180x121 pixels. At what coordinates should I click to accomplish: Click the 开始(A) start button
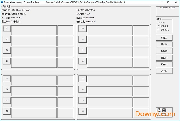[164, 38]
